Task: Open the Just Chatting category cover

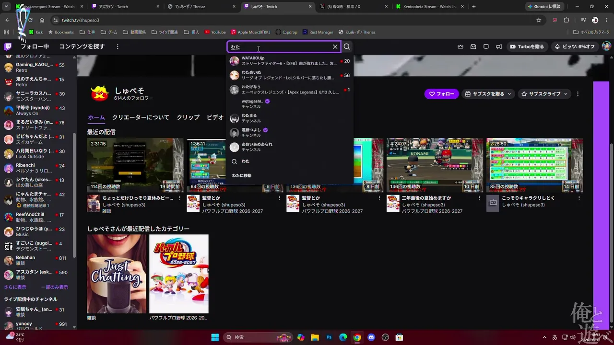Action: (x=117, y=274)
